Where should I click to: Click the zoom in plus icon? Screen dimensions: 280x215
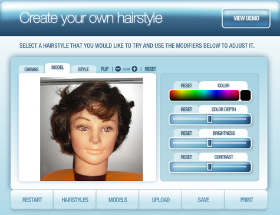pyautogui.click(x=134, y=69)
